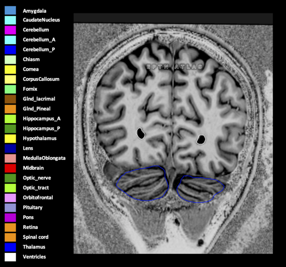This screenshot has width=286, height=267.
Task: Select the Hippocampus_P swatch
Action: pos(10,129)
